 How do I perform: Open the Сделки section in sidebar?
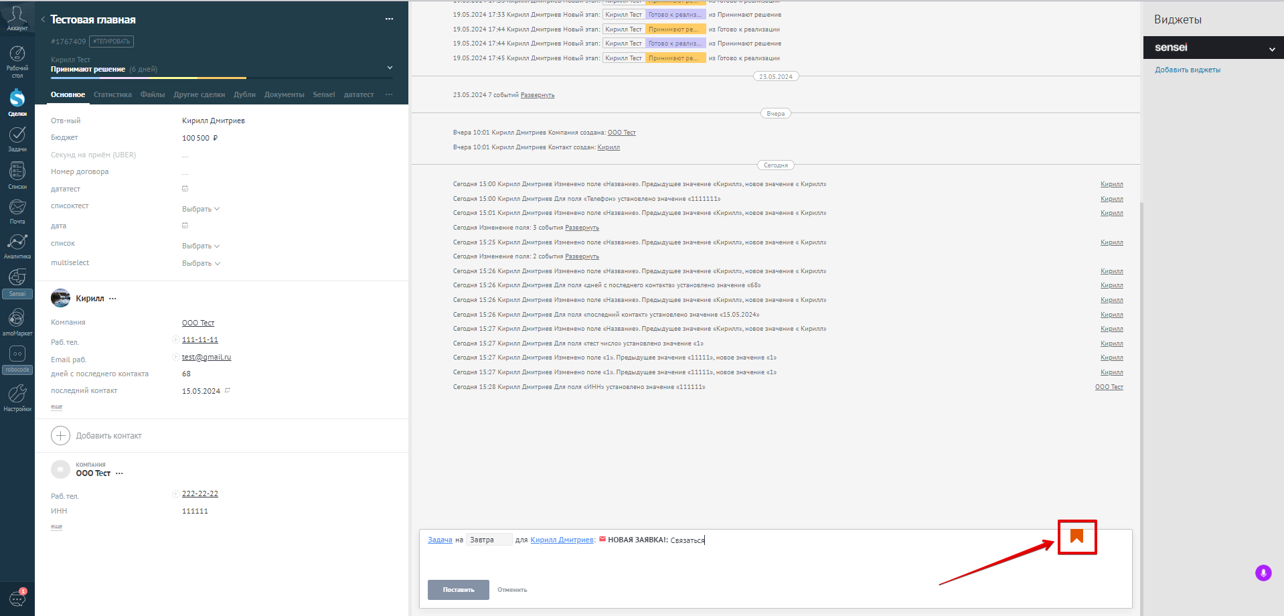17,102
